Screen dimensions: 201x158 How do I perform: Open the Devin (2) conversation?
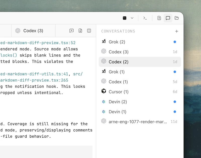click(140, 102)
